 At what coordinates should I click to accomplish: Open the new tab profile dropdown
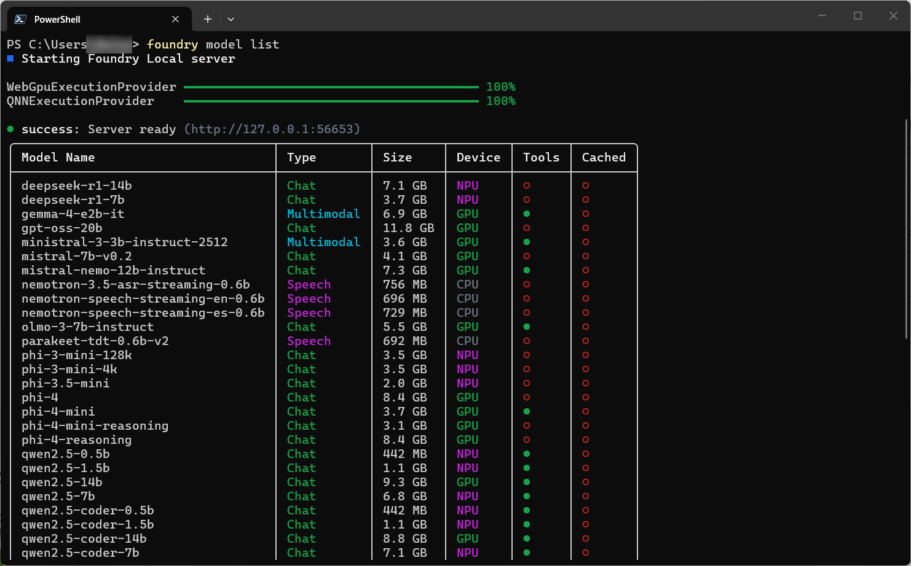pos(231,19)
